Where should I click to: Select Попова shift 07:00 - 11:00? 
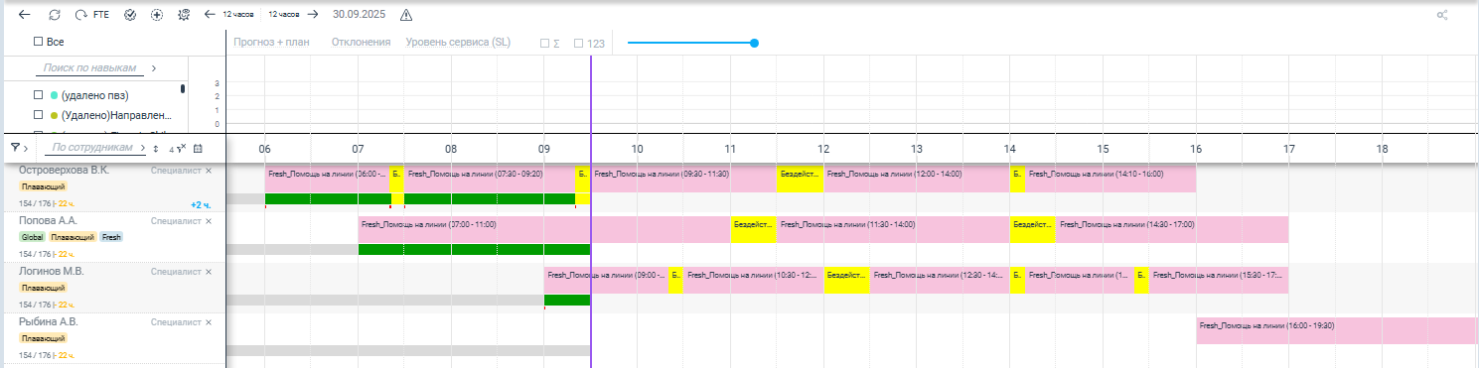point(544,230)
